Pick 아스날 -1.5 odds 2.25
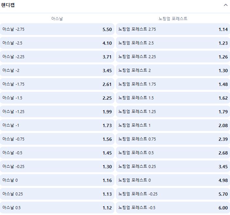Image resolution: width=230 pixels, height=215 pixels. click(57, 98)
